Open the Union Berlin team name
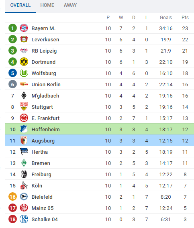Viewport: 194px width, 228px height. tap(46, 84)
